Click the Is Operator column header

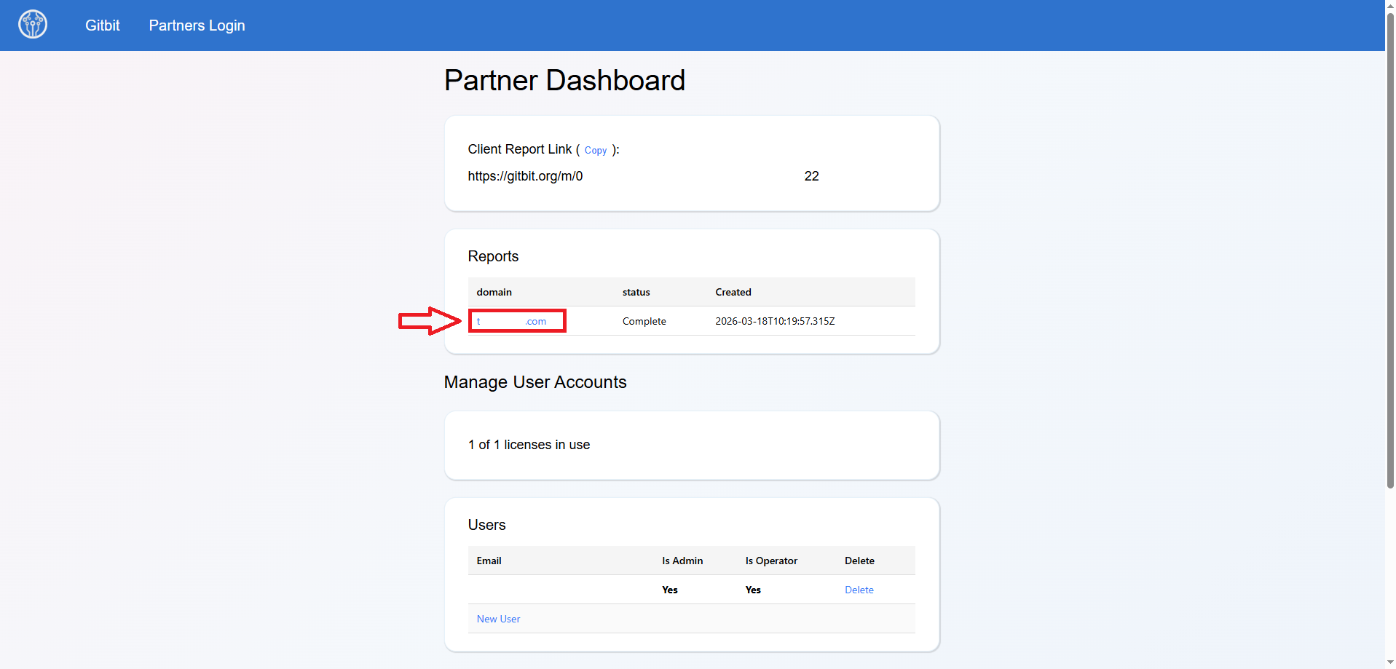[x=770, y=561]
